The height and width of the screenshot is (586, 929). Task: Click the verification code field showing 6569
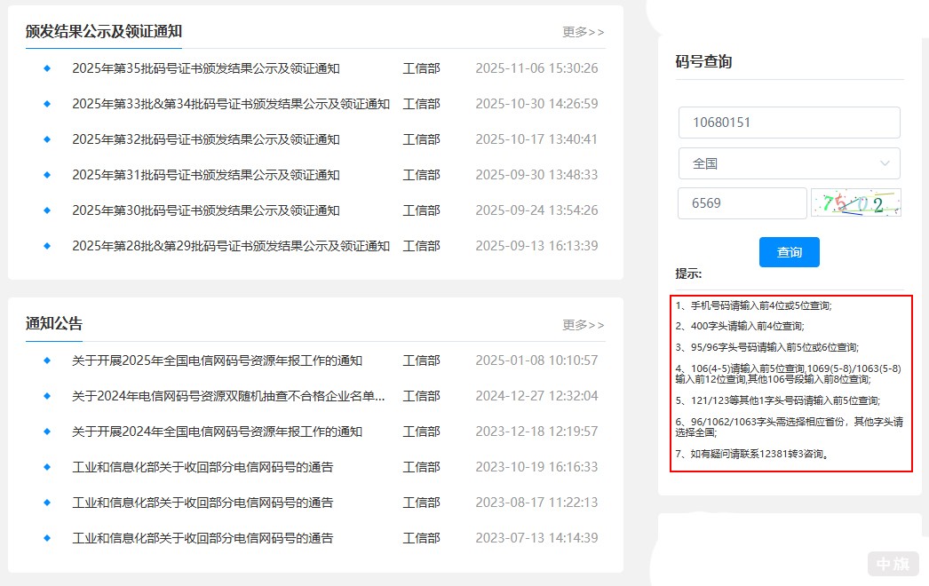pyautogui.click(x=742, y=203)
